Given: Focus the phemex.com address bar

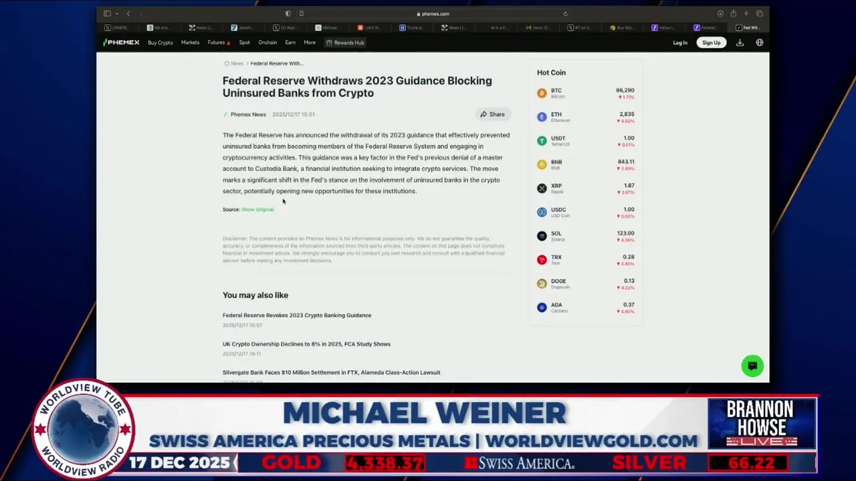Looking at the screenshot, I should pos(433,13).
